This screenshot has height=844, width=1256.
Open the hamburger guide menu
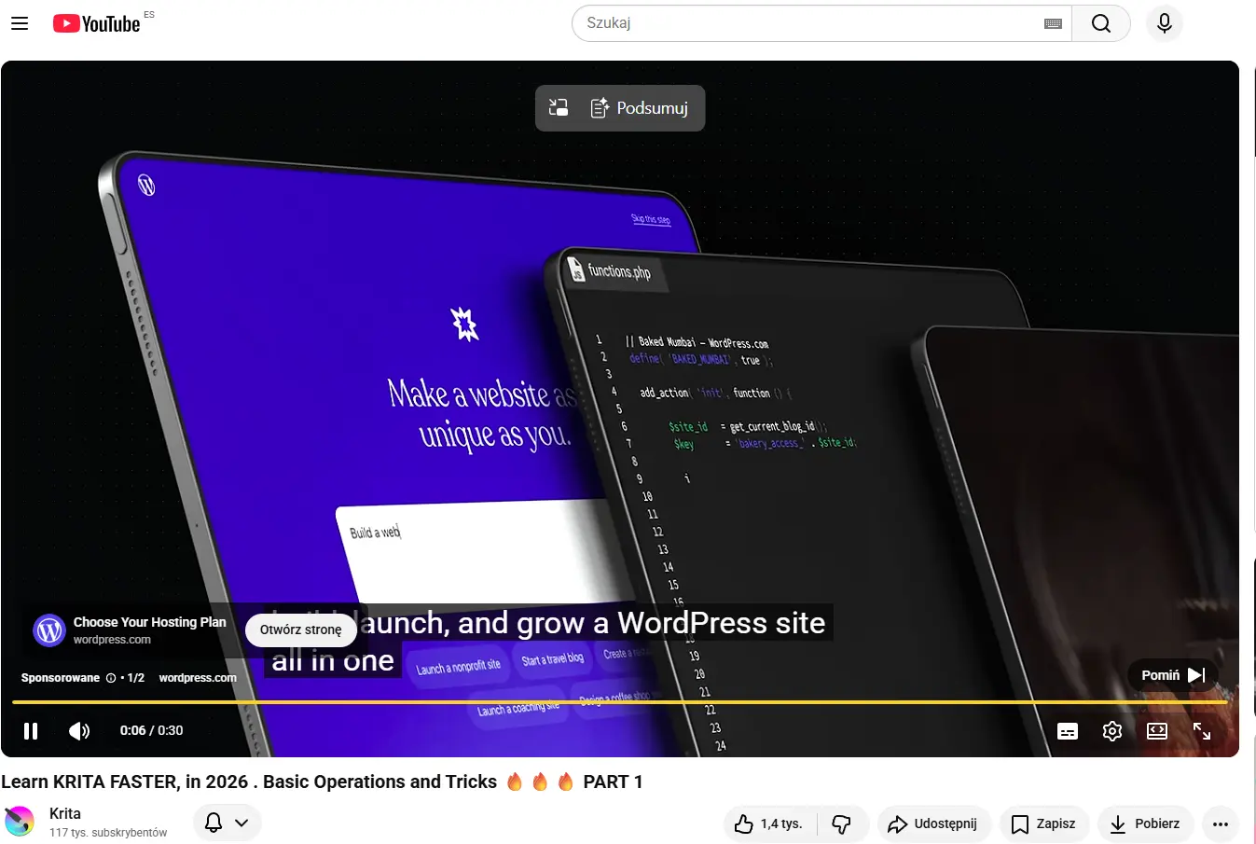pyautogui.click(x=20, y=23)
